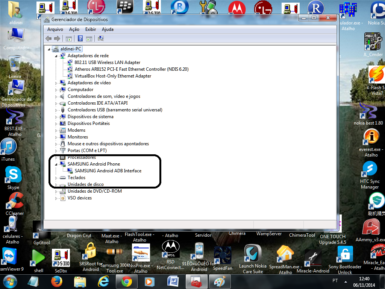This screenshot has width=385, height=289.
Task: Select the Monitores category
Action: tap(77, 137)
